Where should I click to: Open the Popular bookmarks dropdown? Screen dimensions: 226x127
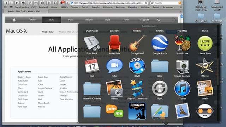75,7
